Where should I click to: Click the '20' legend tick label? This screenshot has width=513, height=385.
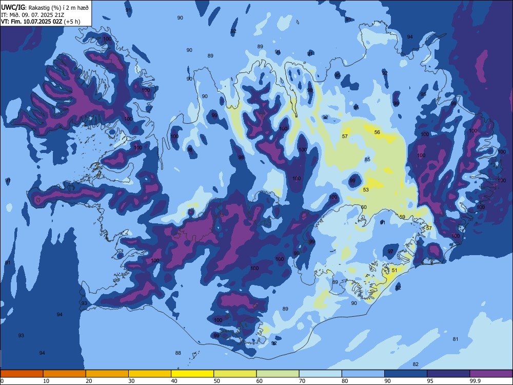coord(89,381)
